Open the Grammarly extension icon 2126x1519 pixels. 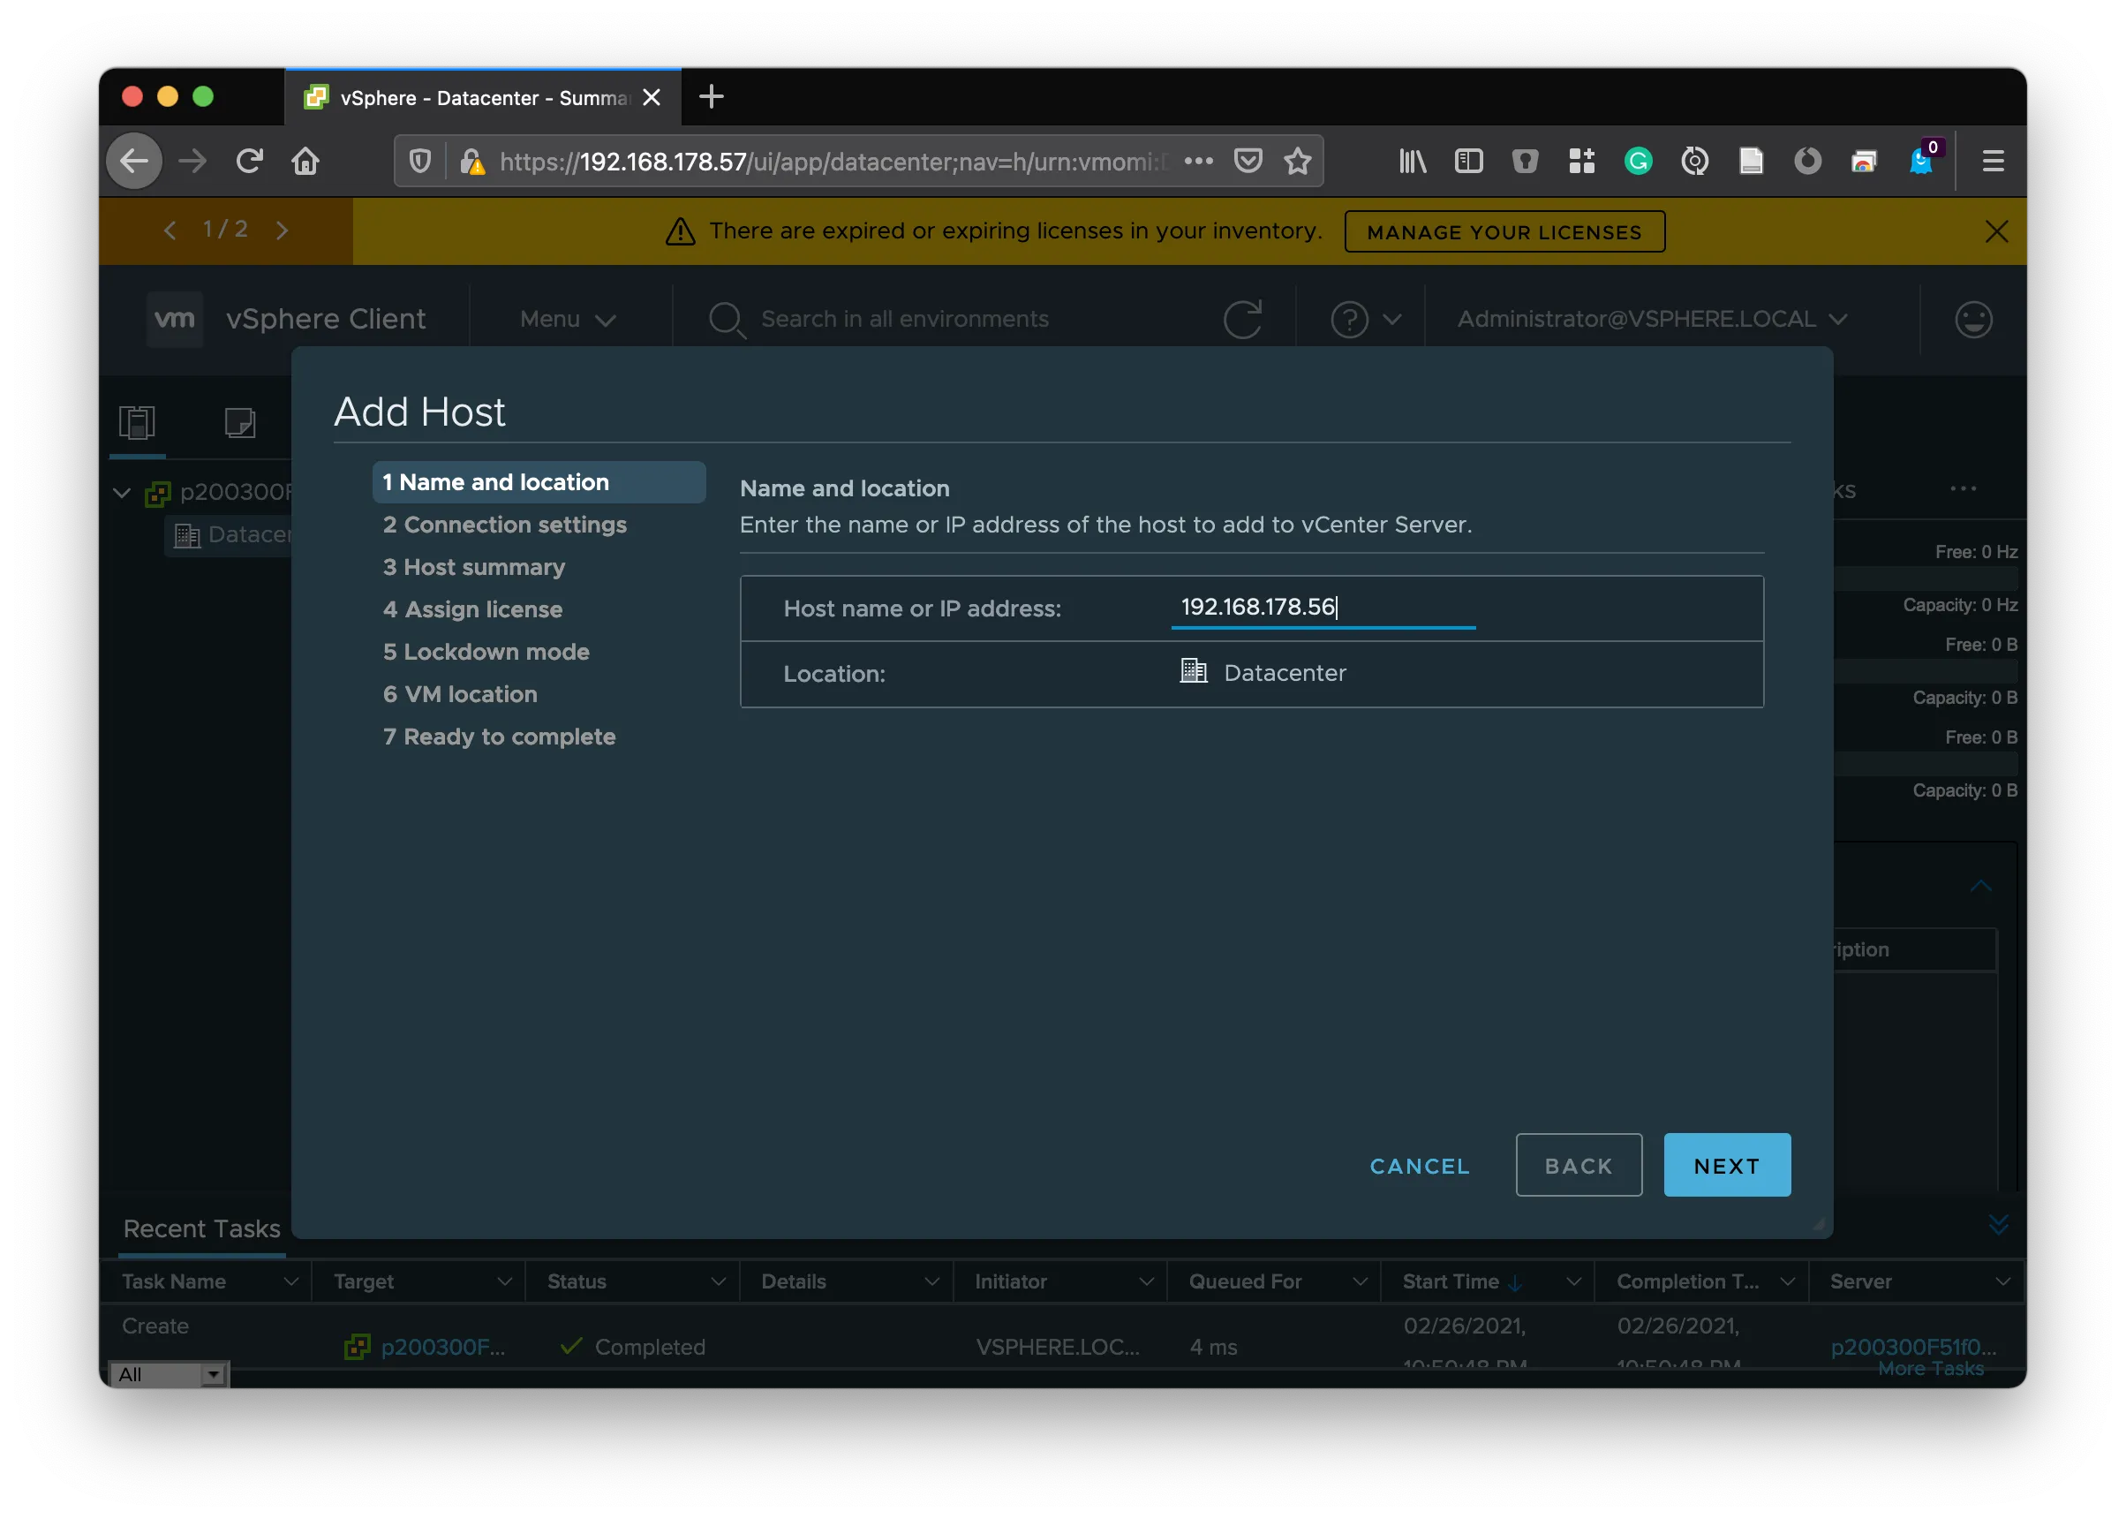coord(1638,161)
